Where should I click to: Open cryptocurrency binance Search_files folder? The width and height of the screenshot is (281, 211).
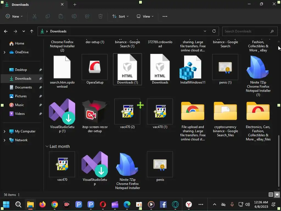tap(225, 119)
